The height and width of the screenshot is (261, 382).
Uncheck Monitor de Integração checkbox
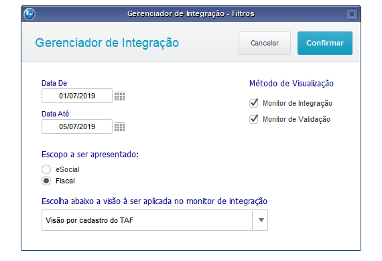(x=253, y=103)
